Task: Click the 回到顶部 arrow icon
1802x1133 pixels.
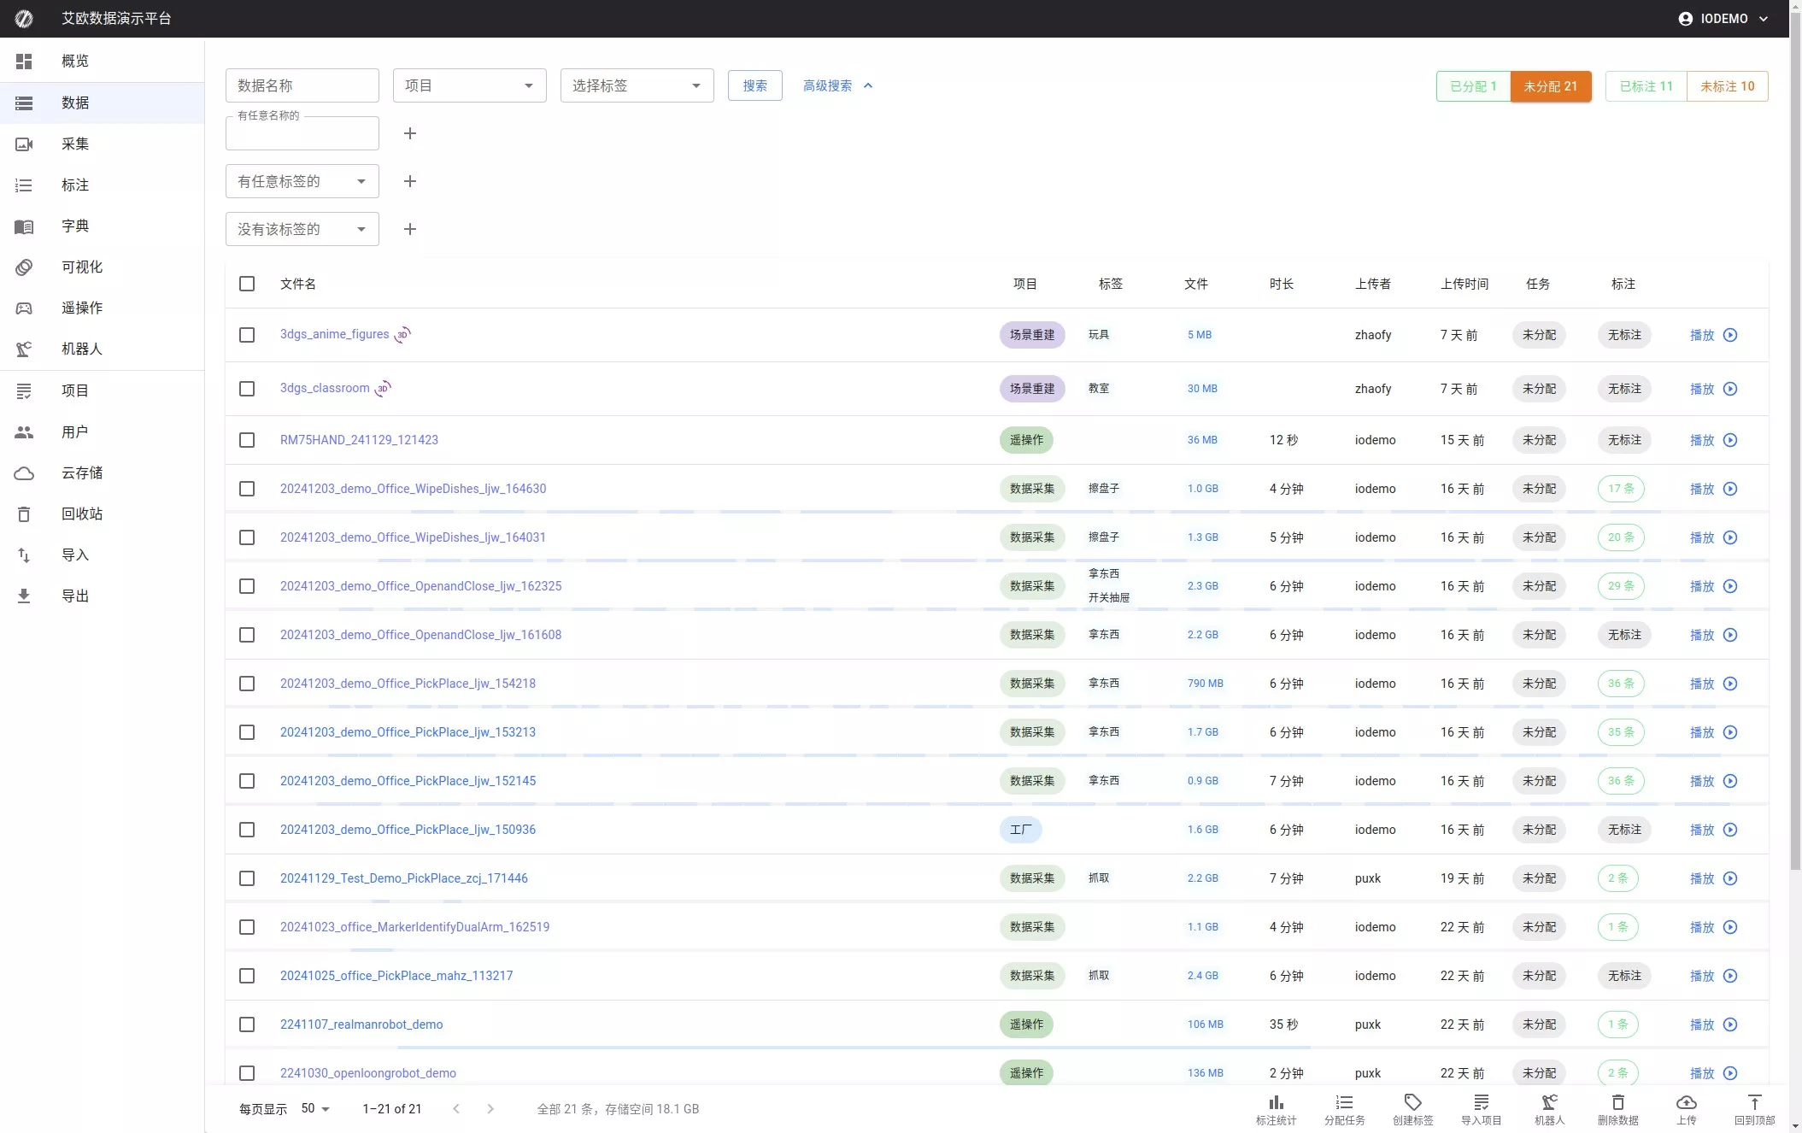Action: [1754, 1103]
